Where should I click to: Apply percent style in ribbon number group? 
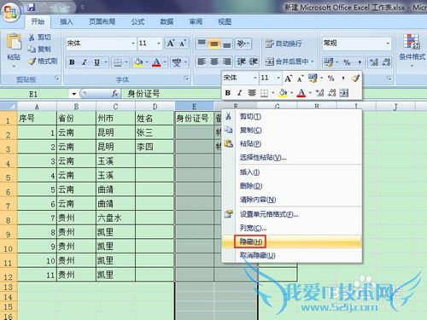(x=347, y=62)
